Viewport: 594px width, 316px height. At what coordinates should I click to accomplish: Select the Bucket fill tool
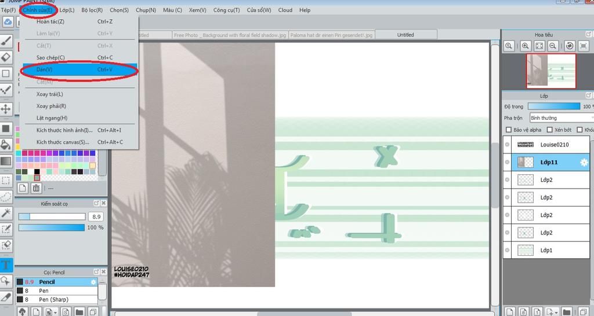point(6,145)
